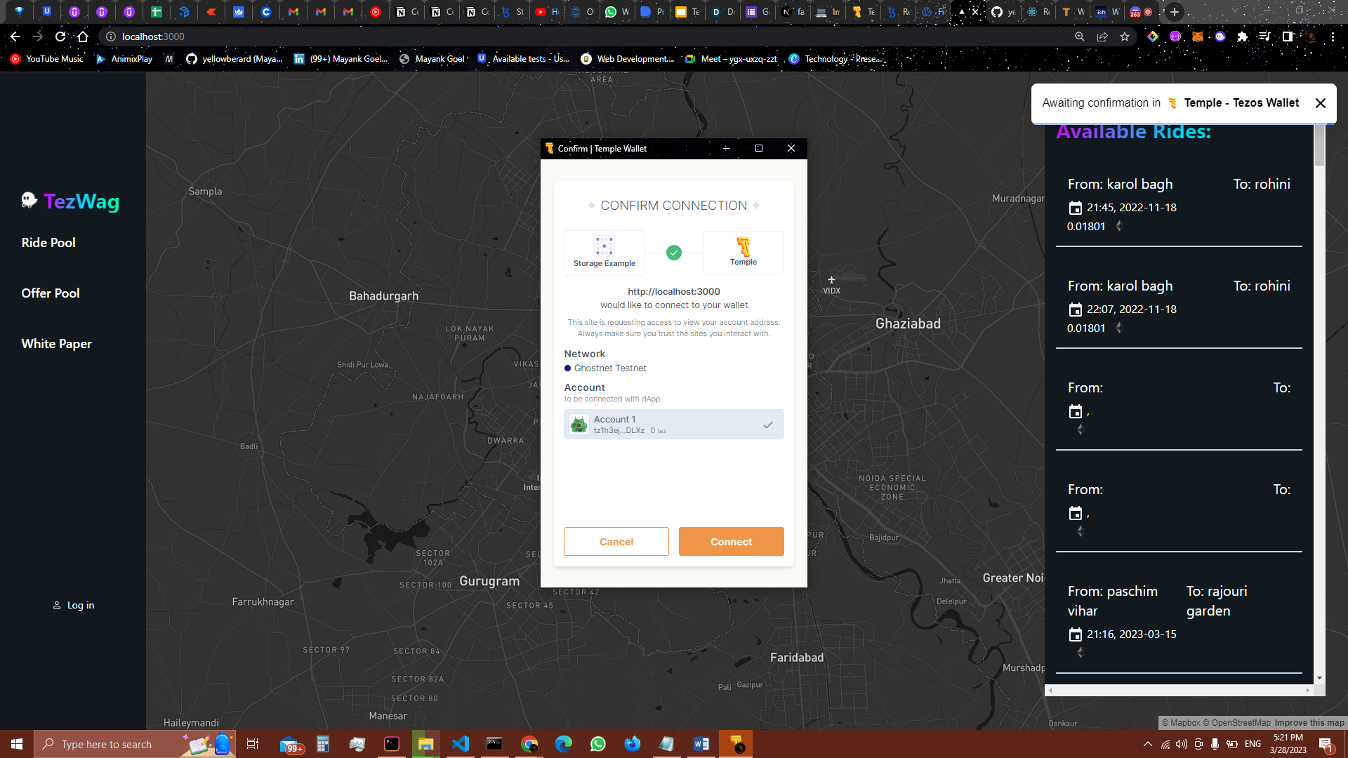Image resolution: width=1348 pixels, height=758 pixels.
Task: Open Ride Pool in sidebar
Action: click(48, 243)
